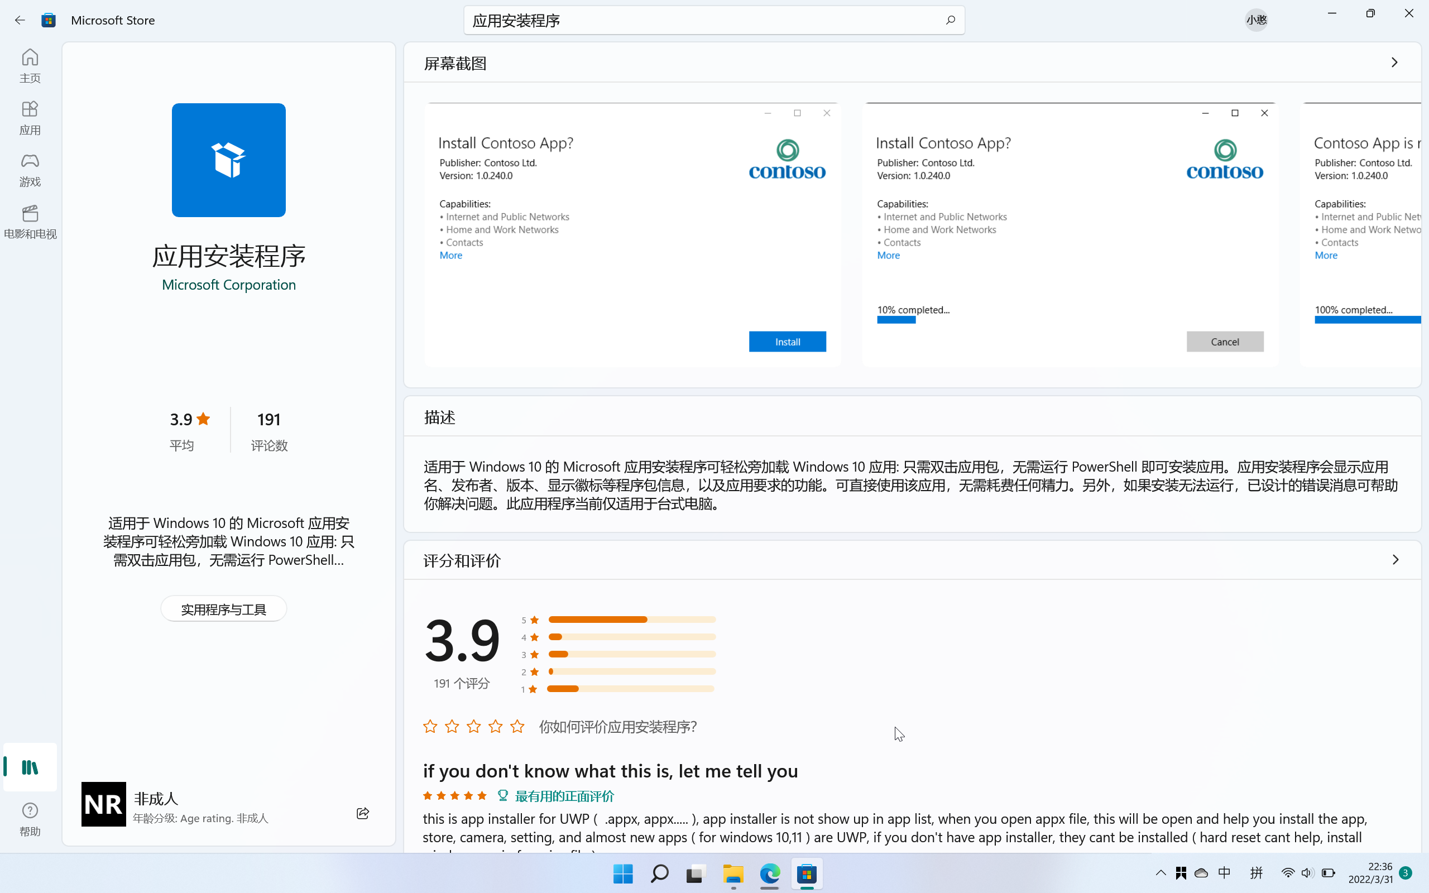1429x893 pixels.
Task: Click the search magnifier in search box
Action: [950, 20]
